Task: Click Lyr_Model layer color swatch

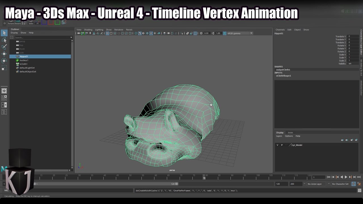Action: click(x=290, y=145)
